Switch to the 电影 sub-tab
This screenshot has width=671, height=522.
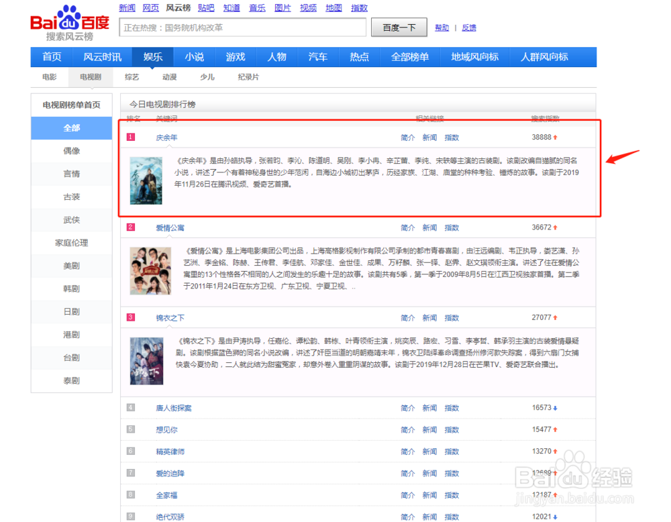49,77
